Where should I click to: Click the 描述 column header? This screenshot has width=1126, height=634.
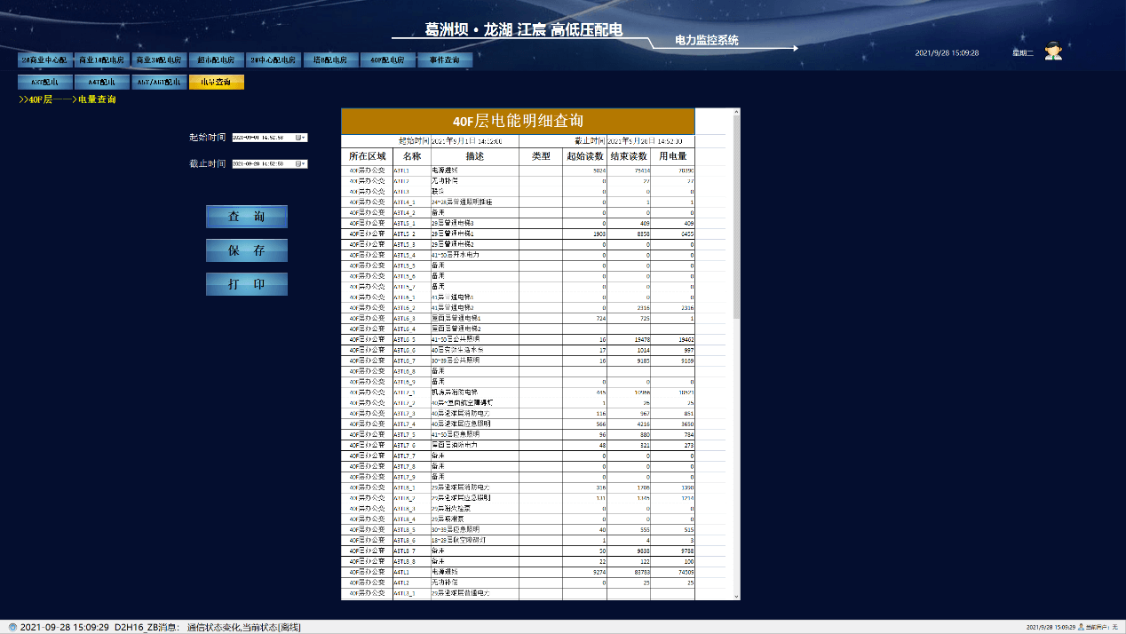click(x=474, y=156)
